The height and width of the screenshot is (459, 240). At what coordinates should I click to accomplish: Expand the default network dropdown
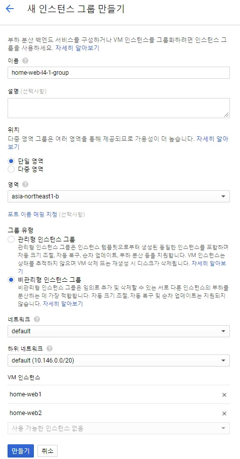point(119,331)
